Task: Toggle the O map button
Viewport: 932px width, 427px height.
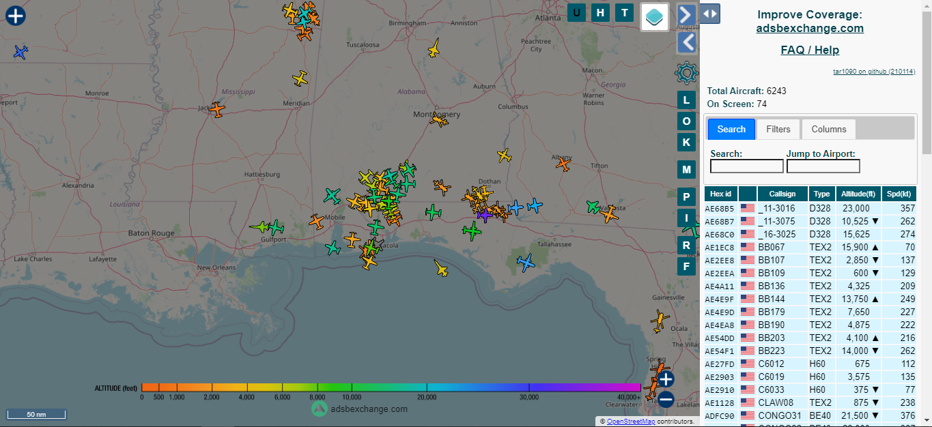Action: [x=686, y=121]
